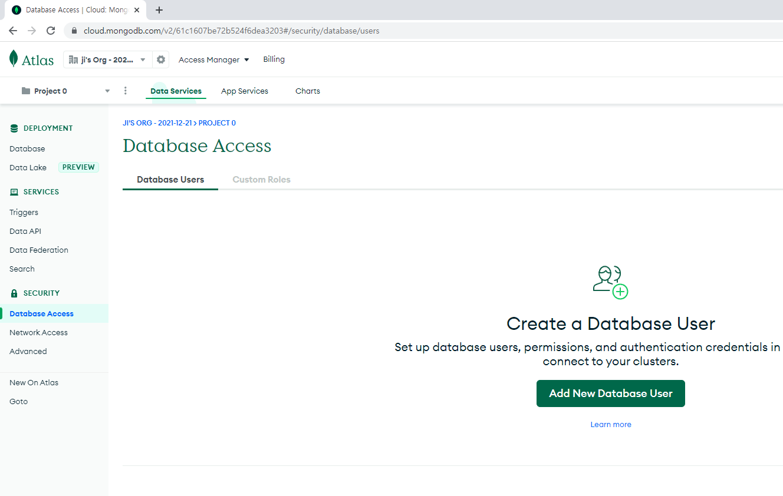Switch to the App Services tab

click(245, 91)
